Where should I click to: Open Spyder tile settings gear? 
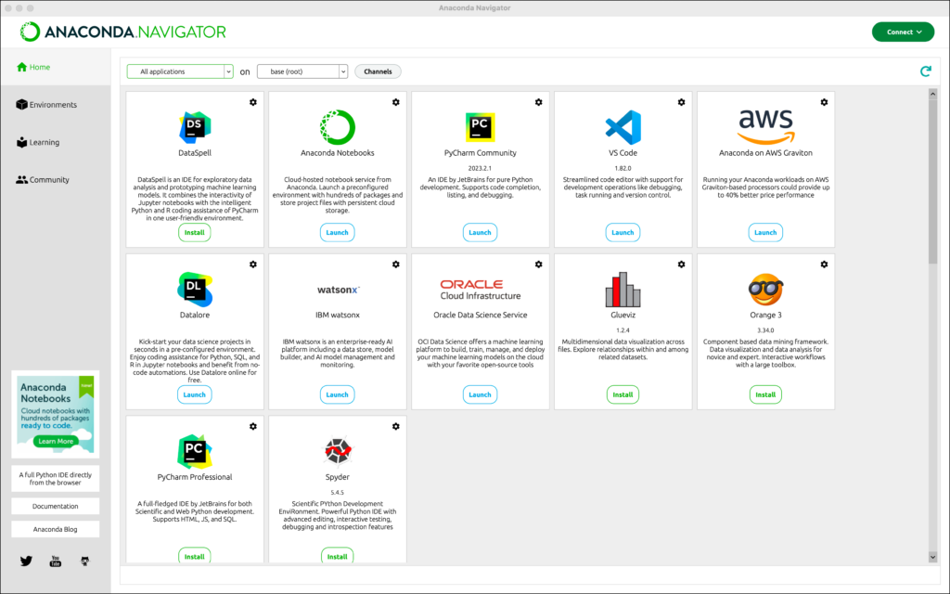click(x=395, y=426)
